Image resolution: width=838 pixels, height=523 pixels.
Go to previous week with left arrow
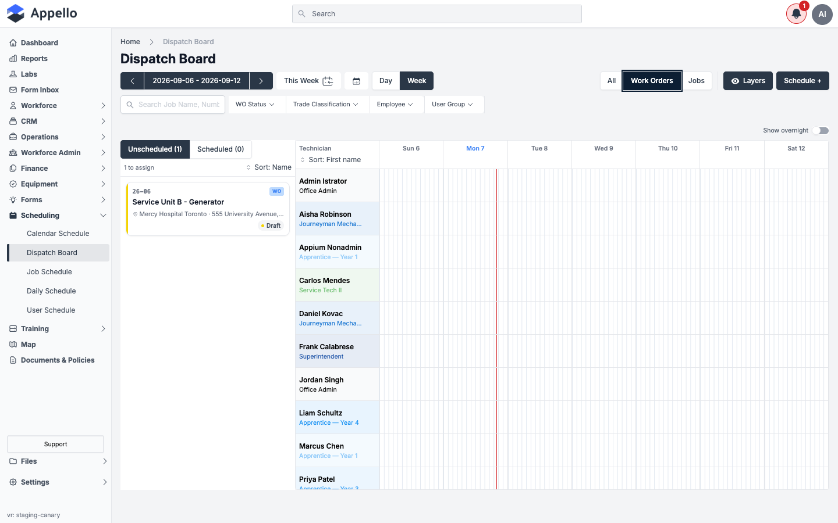point(132,81)
